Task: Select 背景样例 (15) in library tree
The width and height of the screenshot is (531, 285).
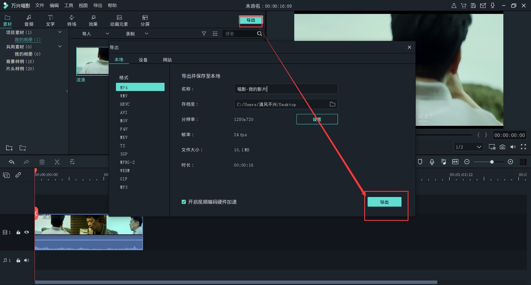Action: pos(20,61)
